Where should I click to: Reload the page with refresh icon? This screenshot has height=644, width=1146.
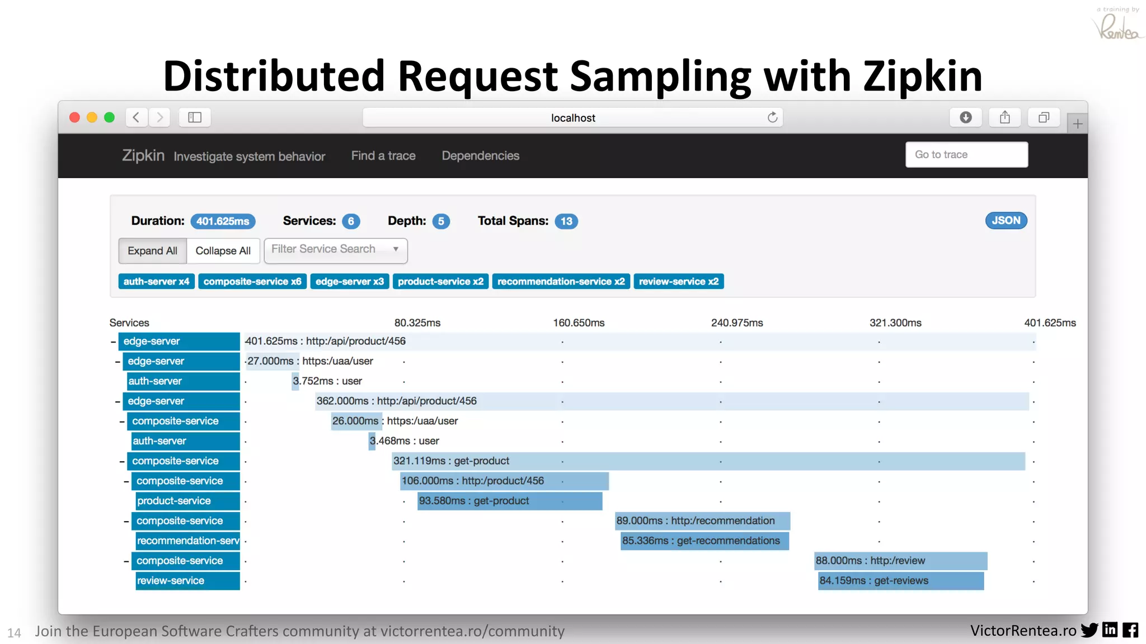pos(772,117)
